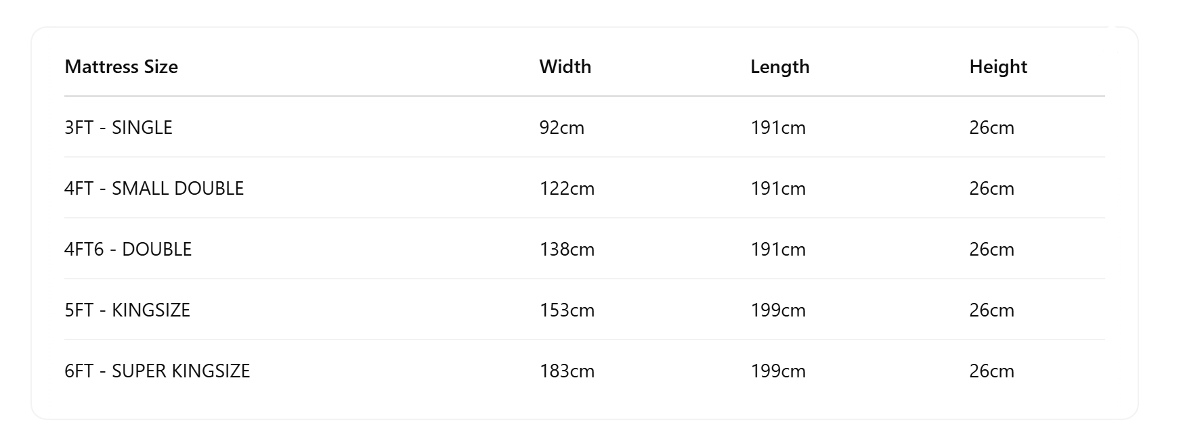This screenshot has height=445, width=1185.
Task: Click the 92cm width value
Action: [x=562, y=127]
